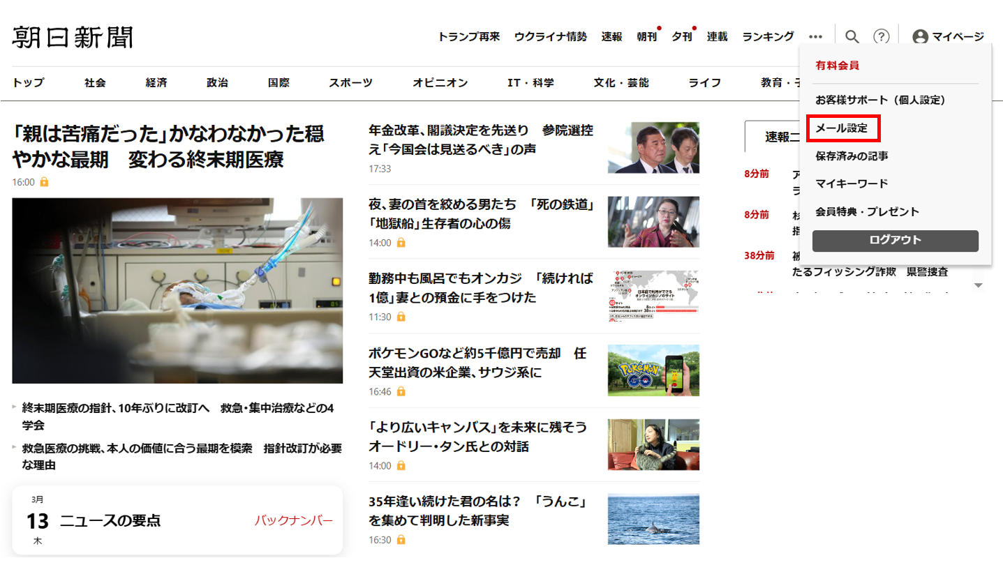Open article ポケモンGOなど約5千億円で売却
The image size is (1003, 565).
tap(477, 363)
